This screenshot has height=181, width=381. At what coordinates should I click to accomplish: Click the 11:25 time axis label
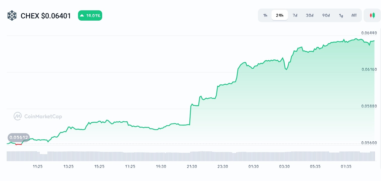(x=38, y=166)
